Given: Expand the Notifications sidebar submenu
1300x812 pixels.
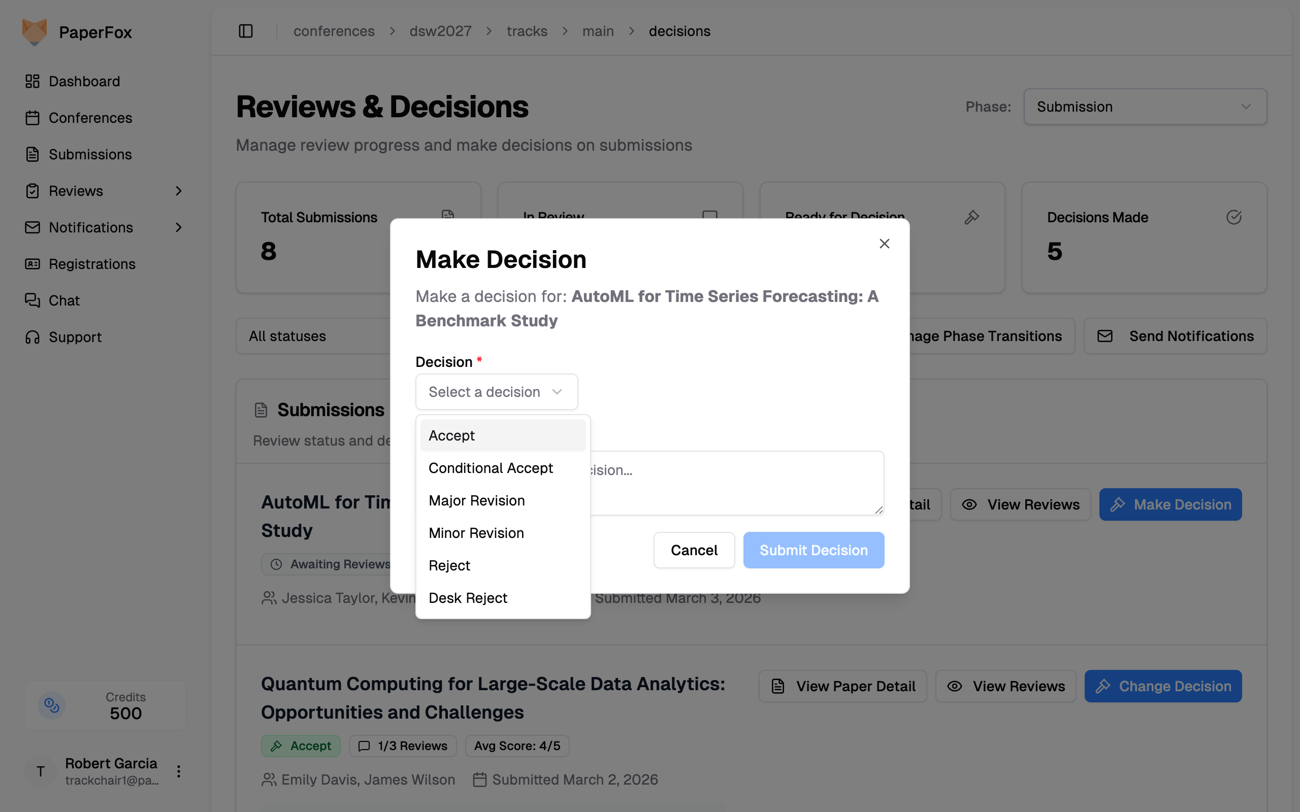Looking at the screenshot, I should click(179, 227).
